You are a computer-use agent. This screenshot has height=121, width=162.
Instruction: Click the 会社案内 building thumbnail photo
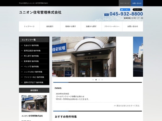[x=34, y=104]
